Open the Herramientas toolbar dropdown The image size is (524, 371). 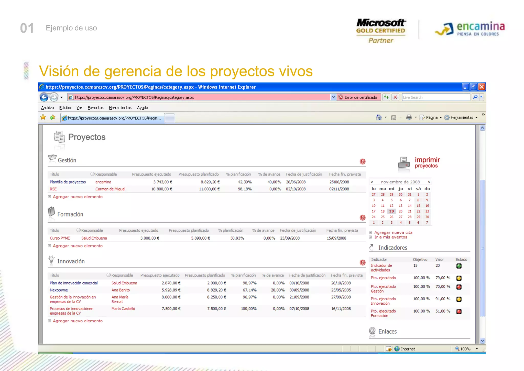click(461, 118)
